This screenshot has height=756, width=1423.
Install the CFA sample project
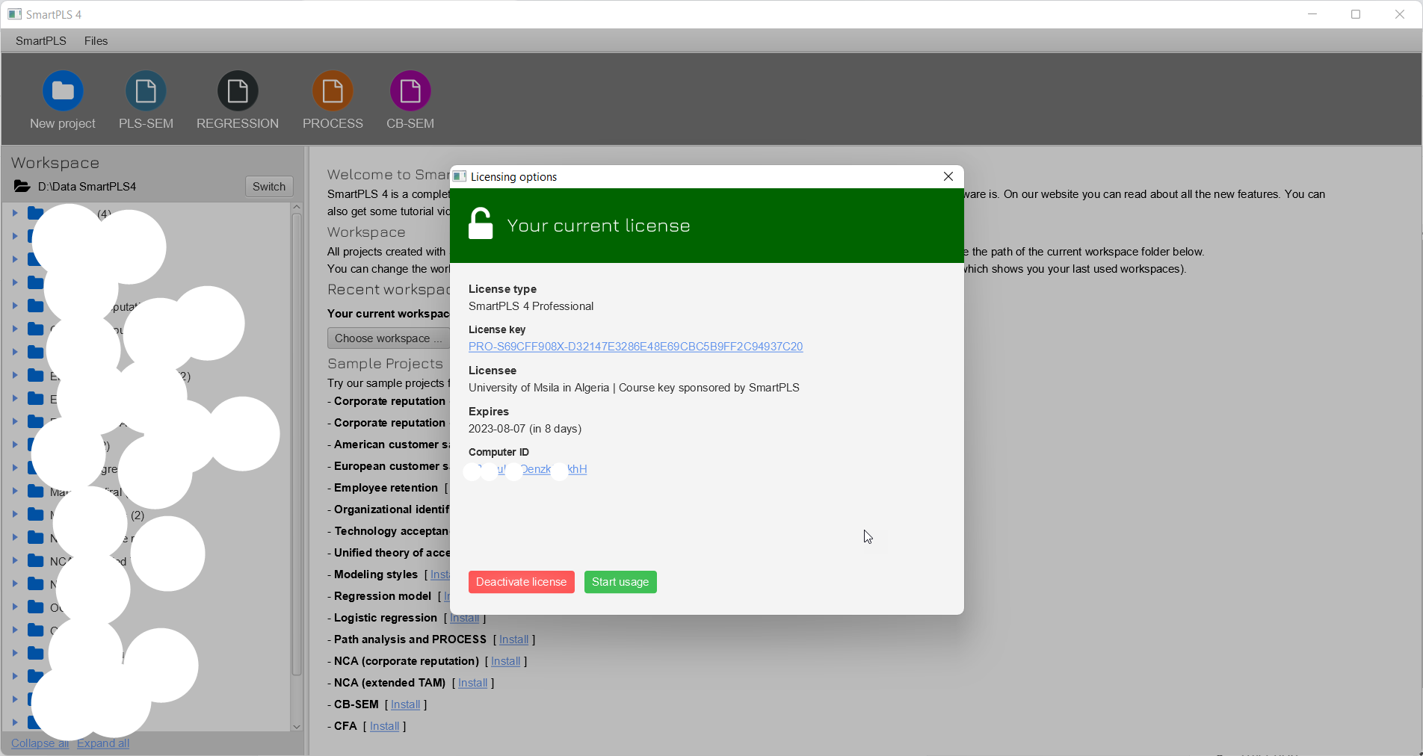click(384, 726)
